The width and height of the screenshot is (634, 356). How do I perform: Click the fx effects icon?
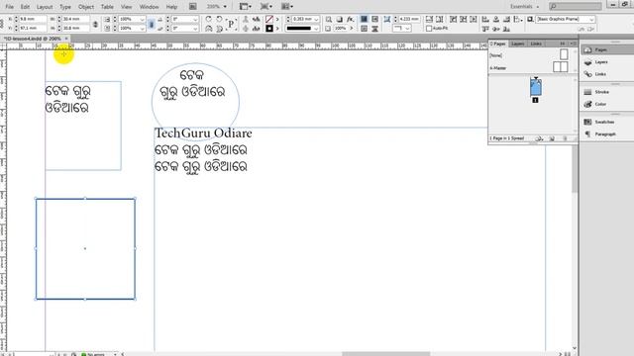pyautogui.click(x=350, y=19)
